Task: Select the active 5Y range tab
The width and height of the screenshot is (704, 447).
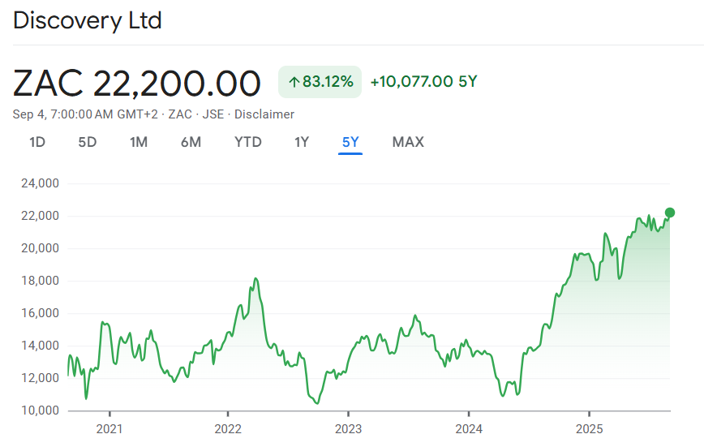Action: click(350, 143)
